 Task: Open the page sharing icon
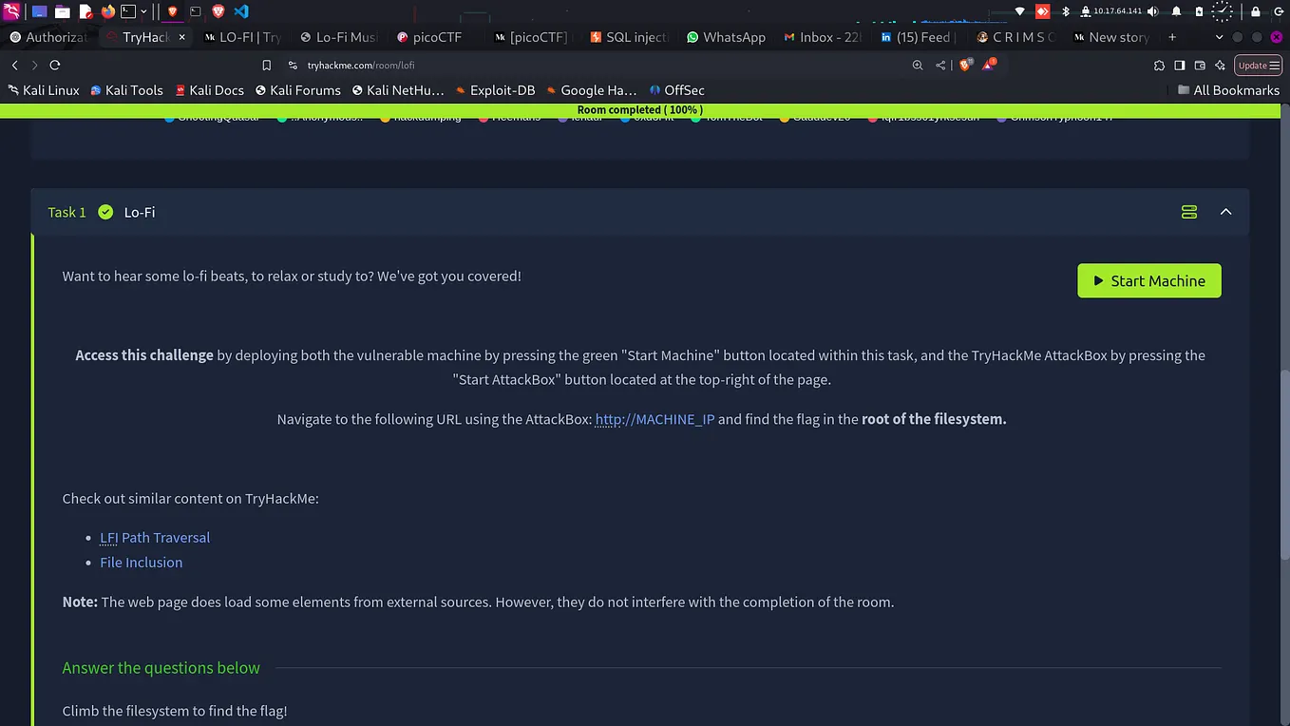(939, 65)
